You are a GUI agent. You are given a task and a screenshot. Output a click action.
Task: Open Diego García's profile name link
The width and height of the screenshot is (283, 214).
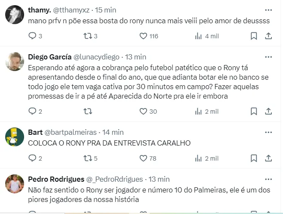tap(49, 57)
